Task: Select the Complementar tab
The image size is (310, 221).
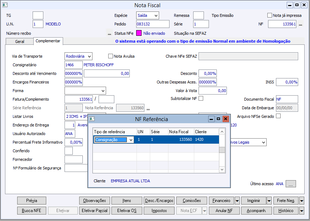Action: 48,41
